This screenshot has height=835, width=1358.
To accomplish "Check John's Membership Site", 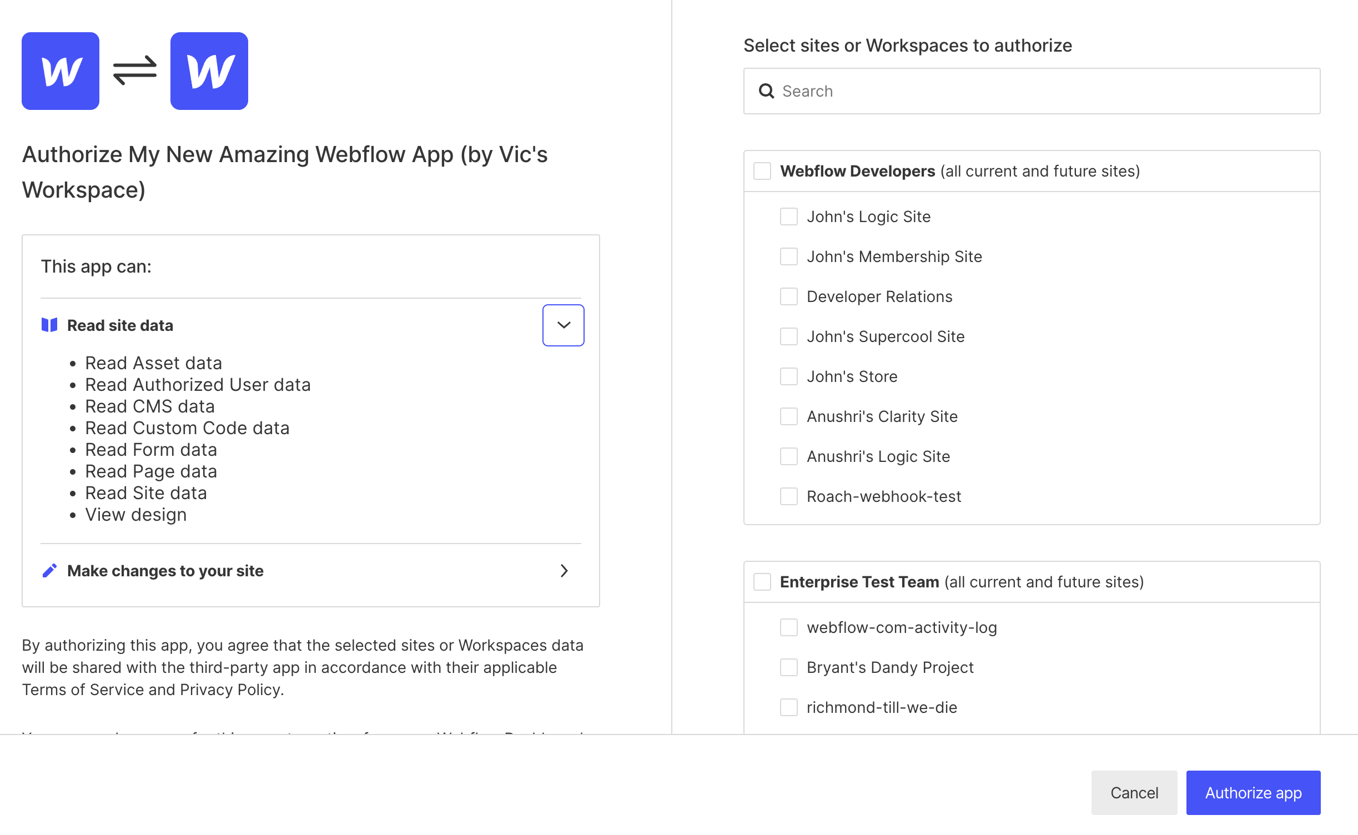I will 788,256.
